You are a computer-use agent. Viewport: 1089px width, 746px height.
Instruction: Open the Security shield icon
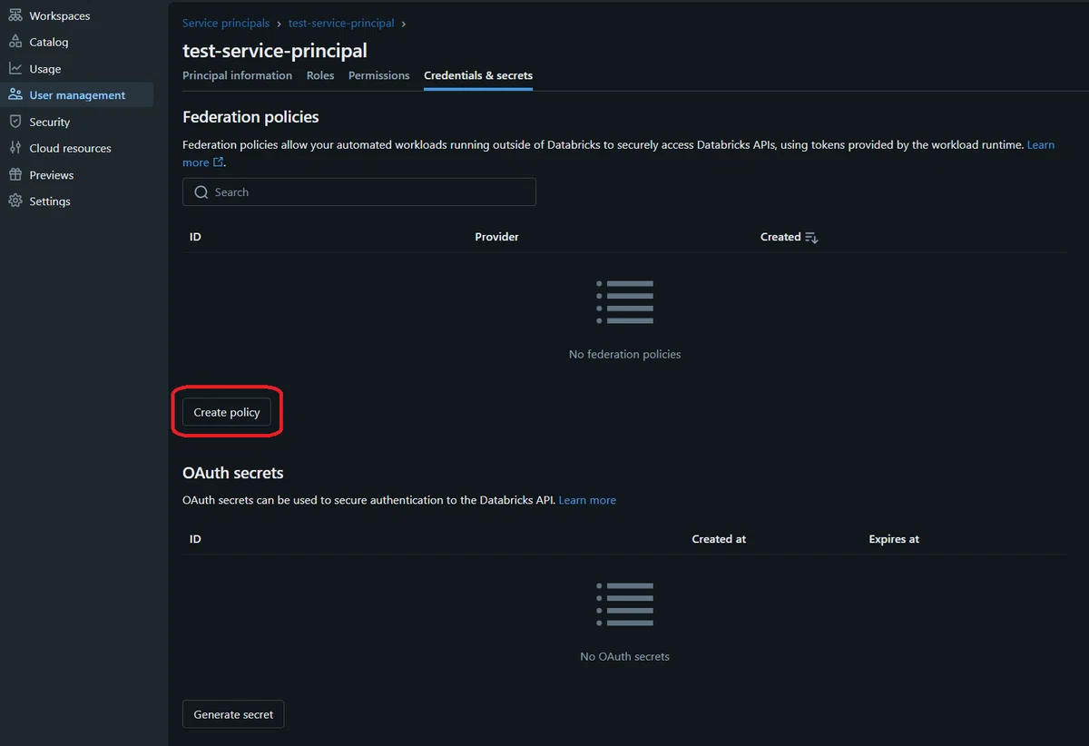coord(15,122)
